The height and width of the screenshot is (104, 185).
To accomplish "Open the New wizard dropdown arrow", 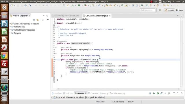I will point(15,5).
